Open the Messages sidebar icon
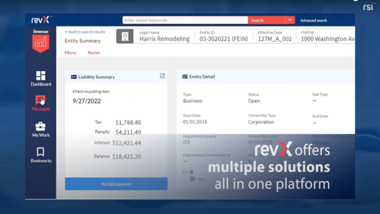The height and width of the screenshot is (214, 380). click(x=40, y=100)
